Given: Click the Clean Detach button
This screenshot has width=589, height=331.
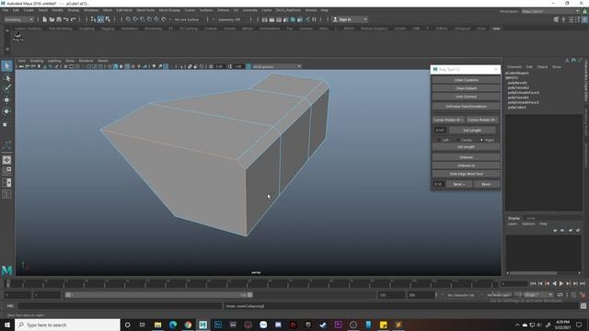Looking at the screenshot, I should [x=466, y=88].
